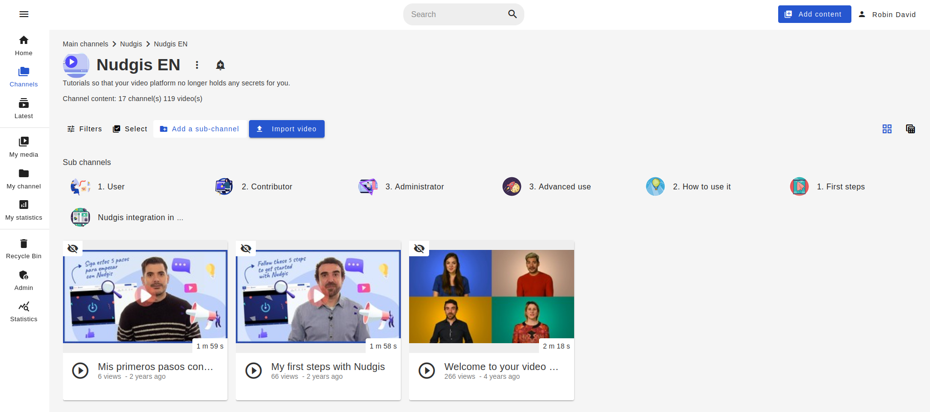Open the Recycle Bin
The height and width of the screenshot is (412, 930).
tap(23, 249)
